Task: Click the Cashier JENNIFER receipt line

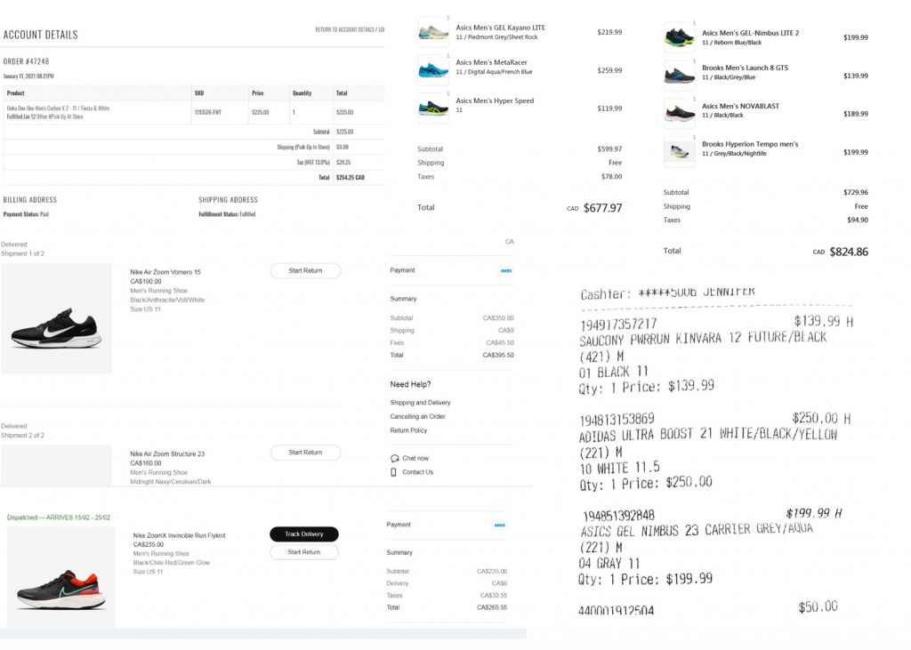Action: (x=667, y=293)
